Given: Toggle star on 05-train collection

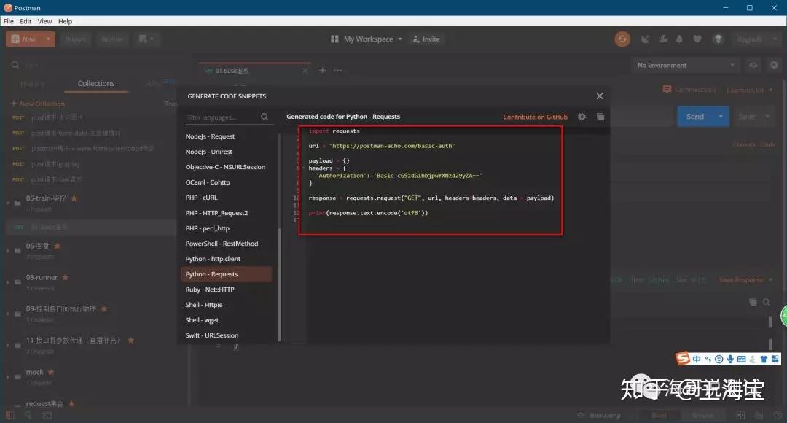Looking at the screenshot, I should pos(74,198).
